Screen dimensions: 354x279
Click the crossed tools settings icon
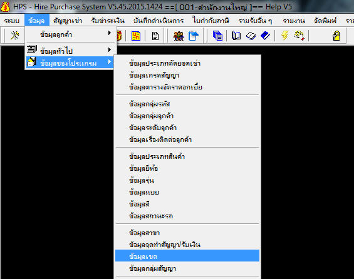(15, 36)
